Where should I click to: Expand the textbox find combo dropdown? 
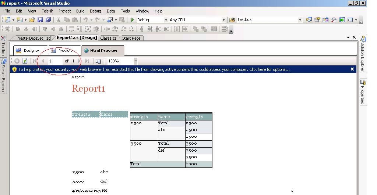(300, 20)
